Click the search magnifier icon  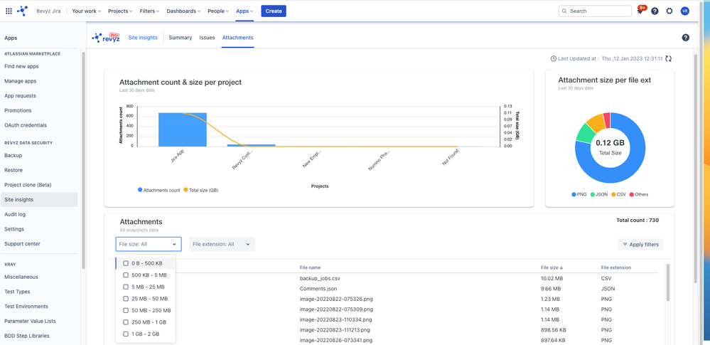coord(564,11)
